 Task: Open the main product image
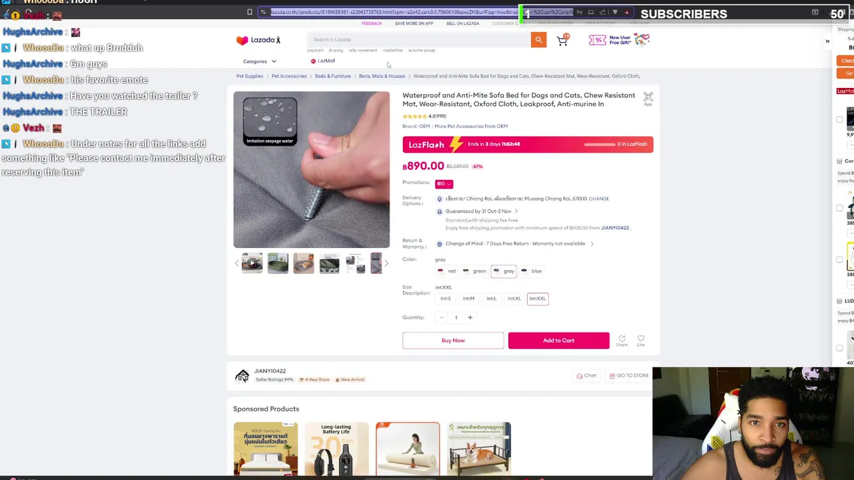312,170
